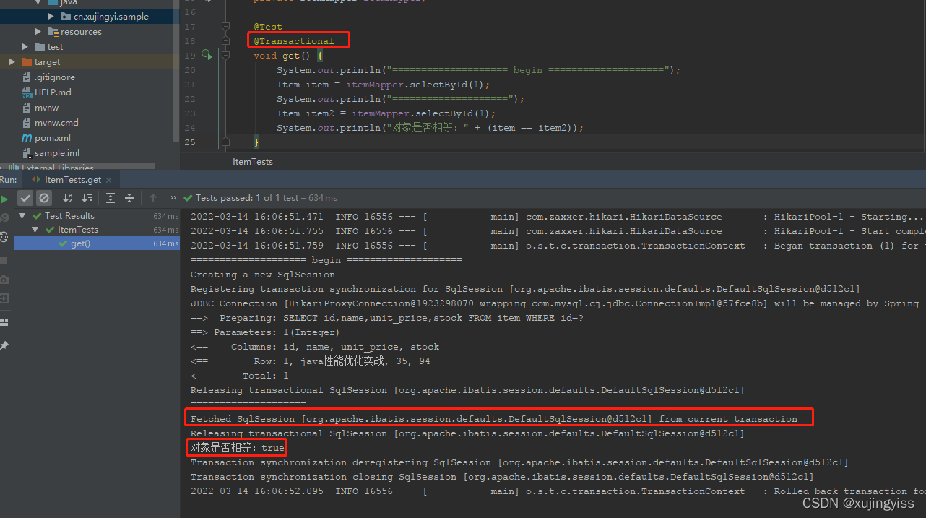The image size is (926, 518).
Task: Click 'void get()' method declaration
Action: pyautogui.click(x=282, y=56)
